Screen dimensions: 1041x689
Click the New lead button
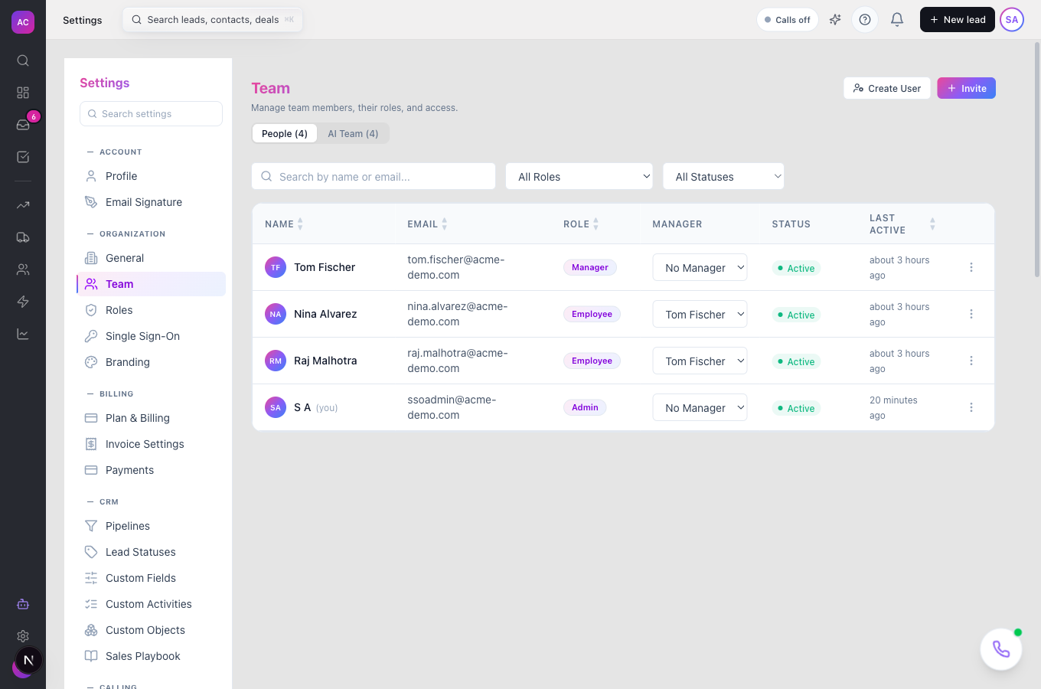[958, 20]
